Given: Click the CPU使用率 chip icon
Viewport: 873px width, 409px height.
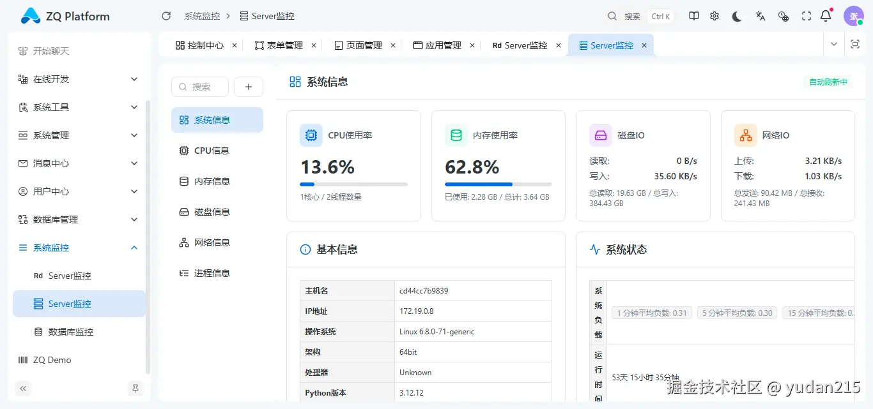Looking at the screenshot, I should click(x=311, y=135).
